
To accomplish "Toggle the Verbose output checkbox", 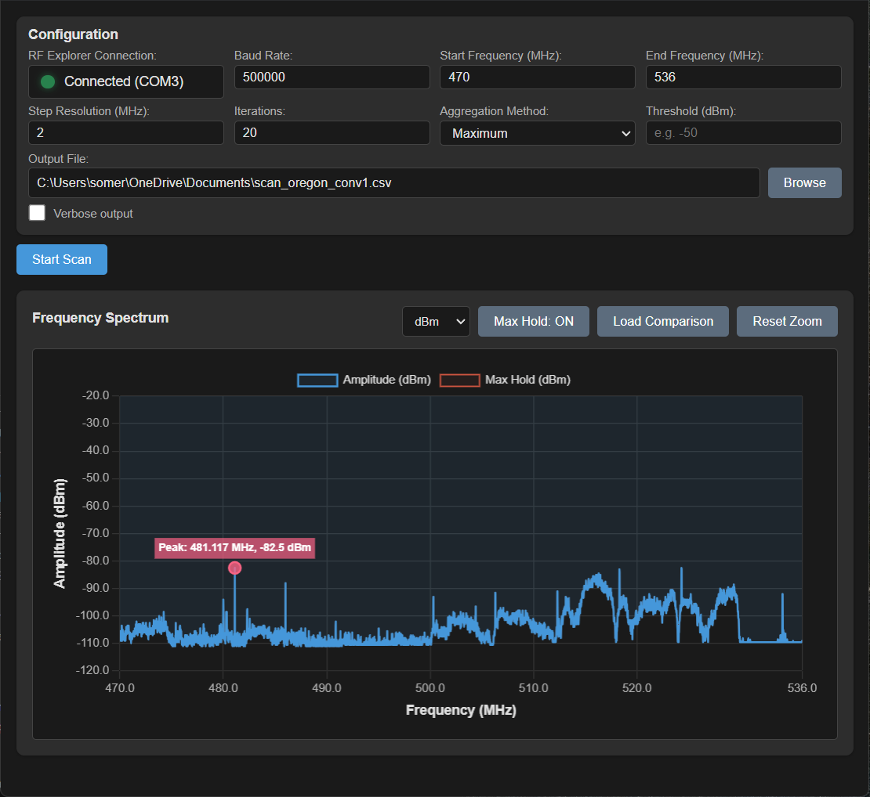I will click(x=37, y=213).
